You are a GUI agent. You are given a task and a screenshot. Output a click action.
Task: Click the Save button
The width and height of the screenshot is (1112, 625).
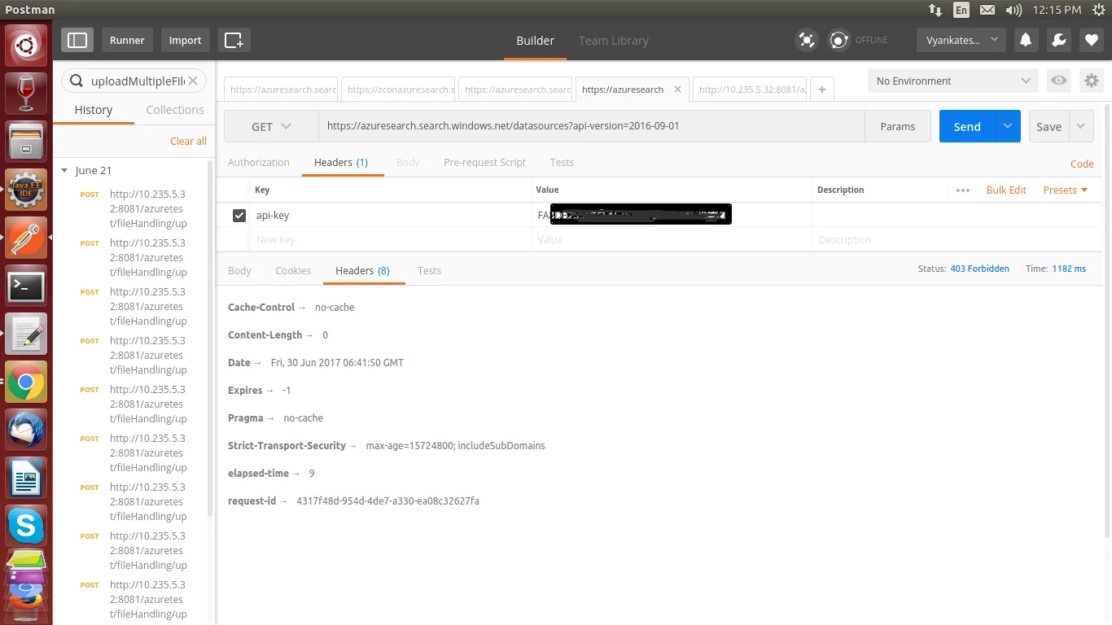click(1049, 126)
